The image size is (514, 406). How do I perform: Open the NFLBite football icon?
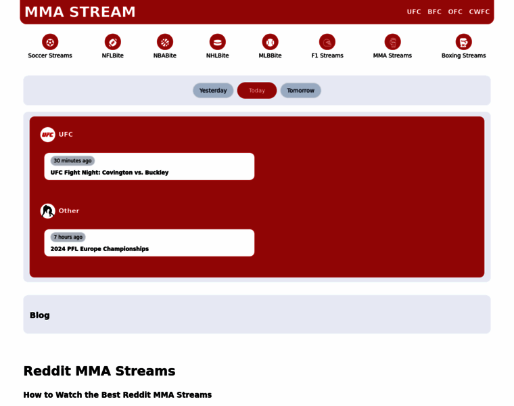click(112, 42)
